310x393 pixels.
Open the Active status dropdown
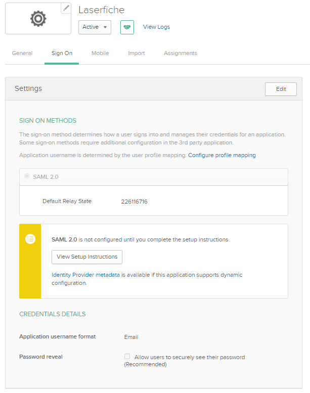point(95,27)
